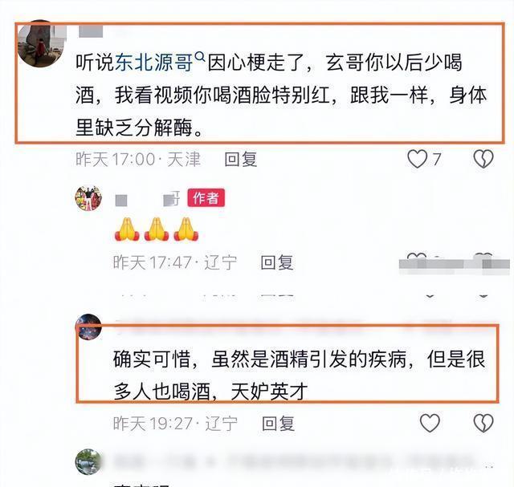Open avatar of 确实可惜 commenter
Viewport: 514px width, 487px height.
tap(88, 327)
